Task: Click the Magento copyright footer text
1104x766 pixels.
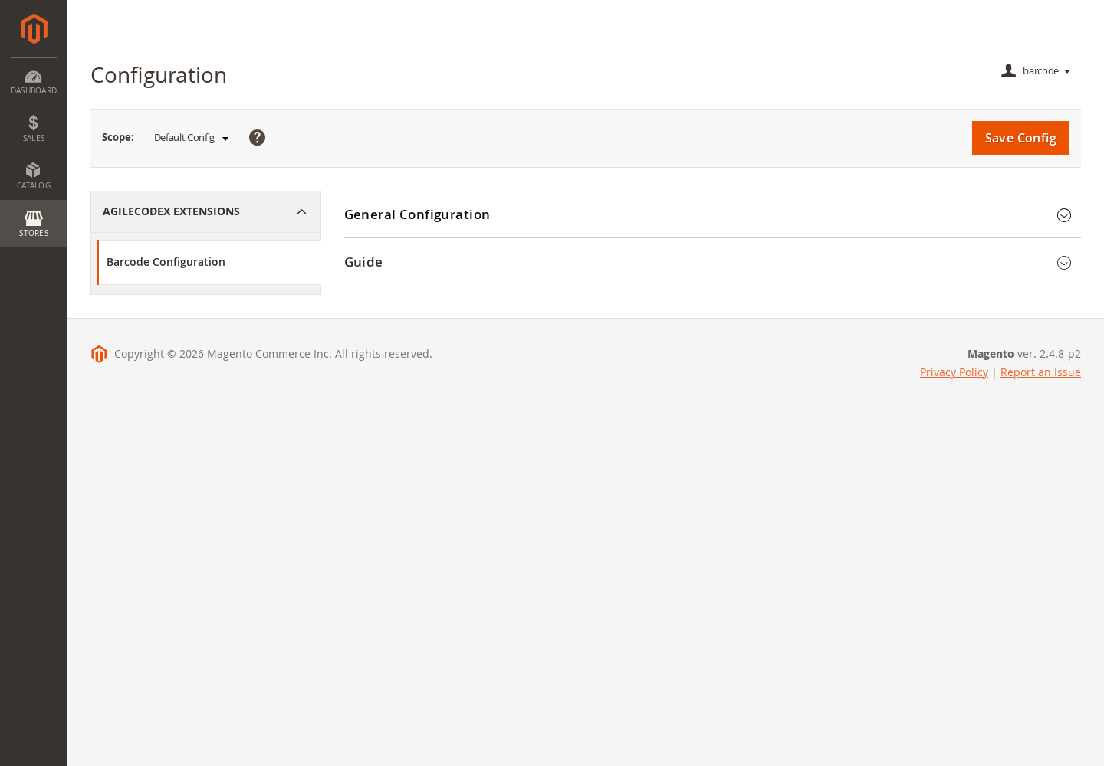Action: [x=273, y=354]
